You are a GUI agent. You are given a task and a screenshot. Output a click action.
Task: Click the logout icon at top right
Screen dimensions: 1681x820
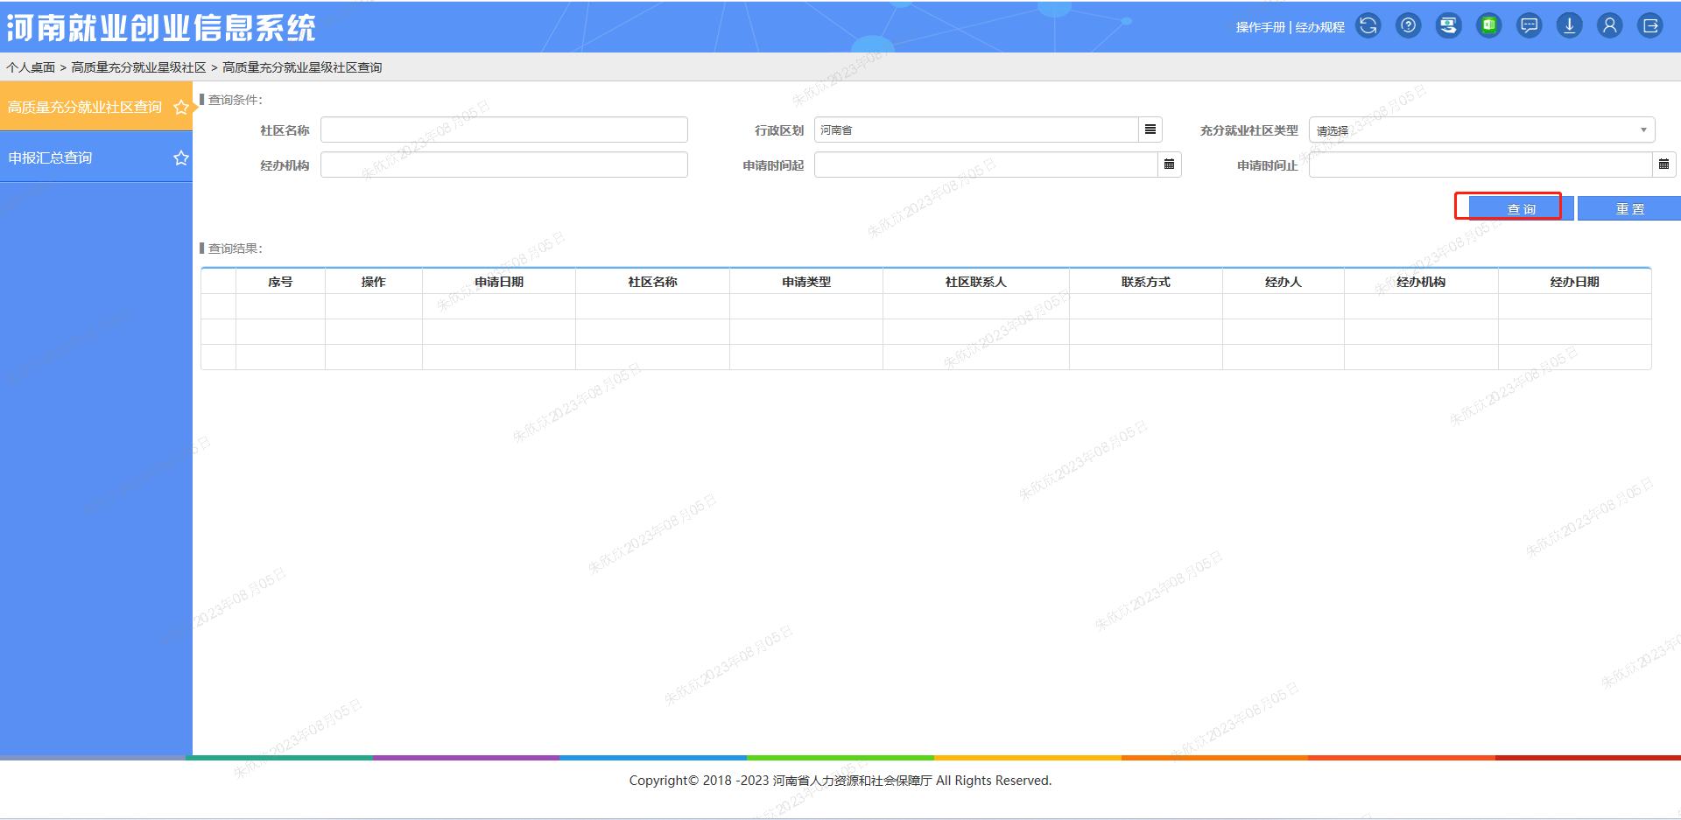(1649, 25)
